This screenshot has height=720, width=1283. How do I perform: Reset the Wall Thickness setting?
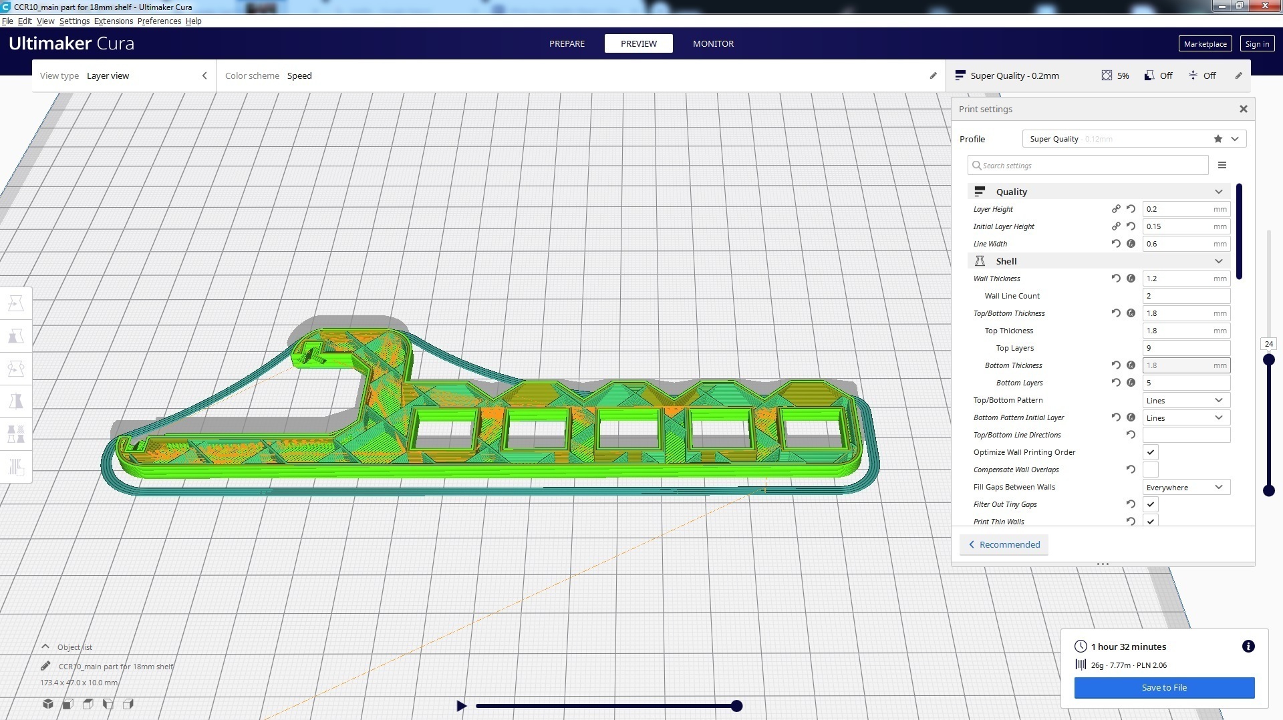pos(1116,279)
